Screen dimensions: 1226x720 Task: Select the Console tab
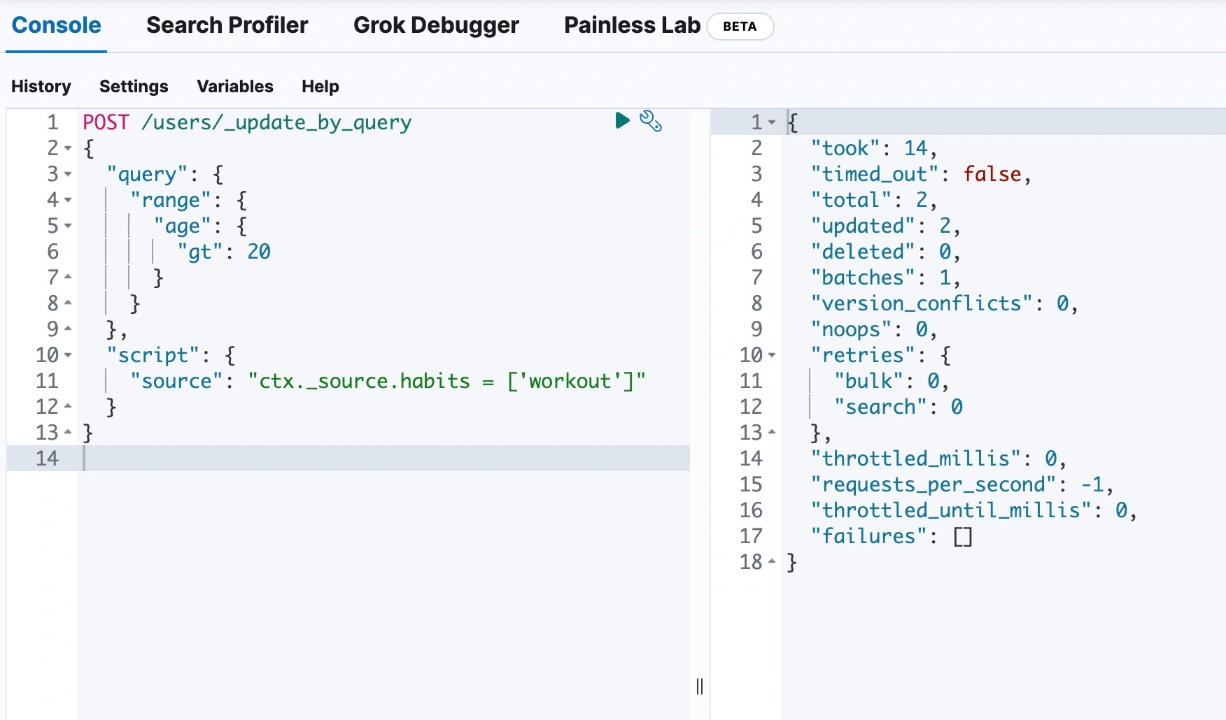point(56,25)
